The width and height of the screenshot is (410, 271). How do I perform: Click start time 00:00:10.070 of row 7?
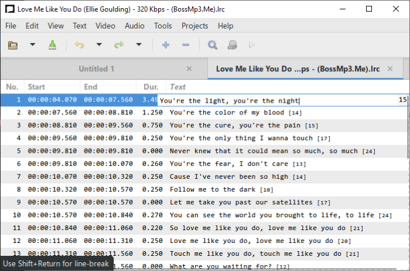[52, 176]
